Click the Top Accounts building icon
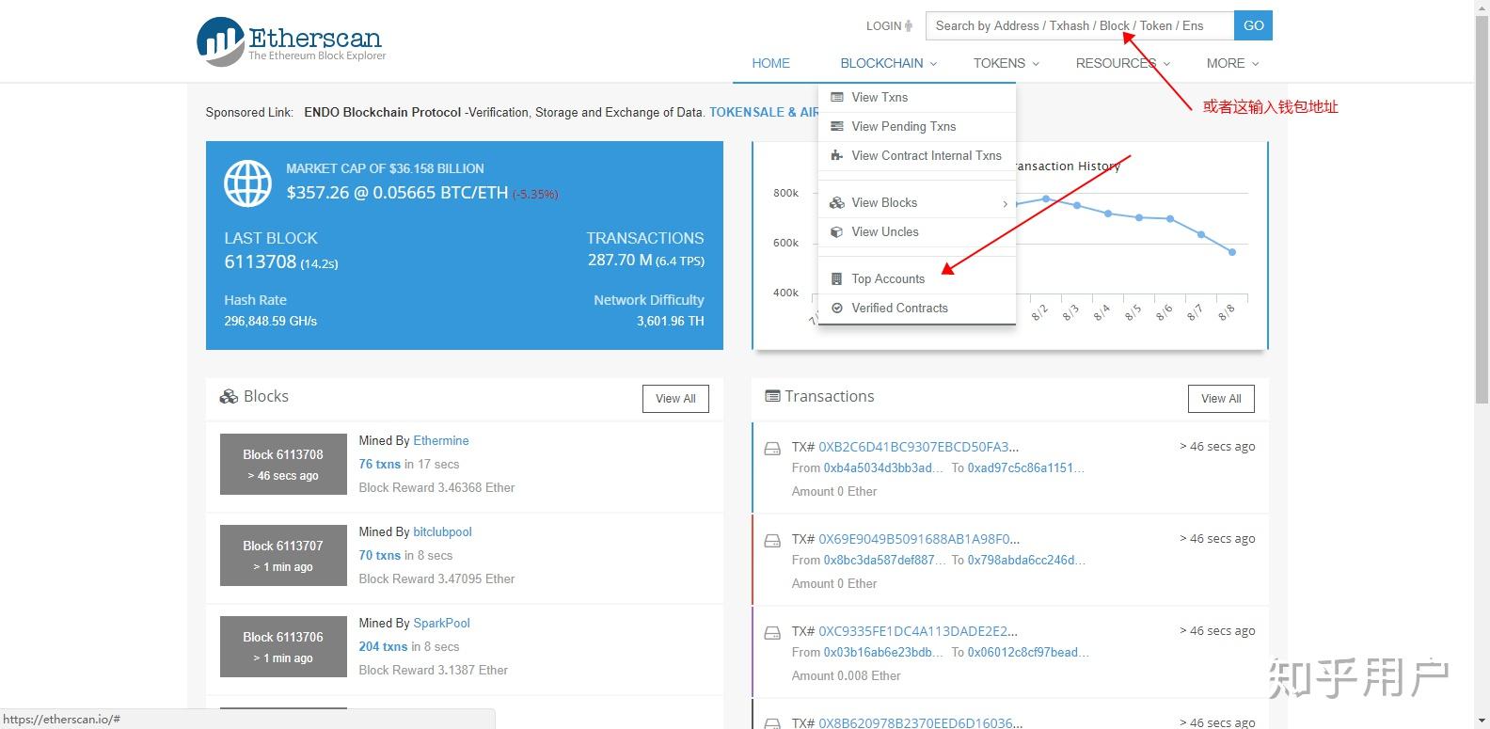1490x729 pixels. click(837, 278)
